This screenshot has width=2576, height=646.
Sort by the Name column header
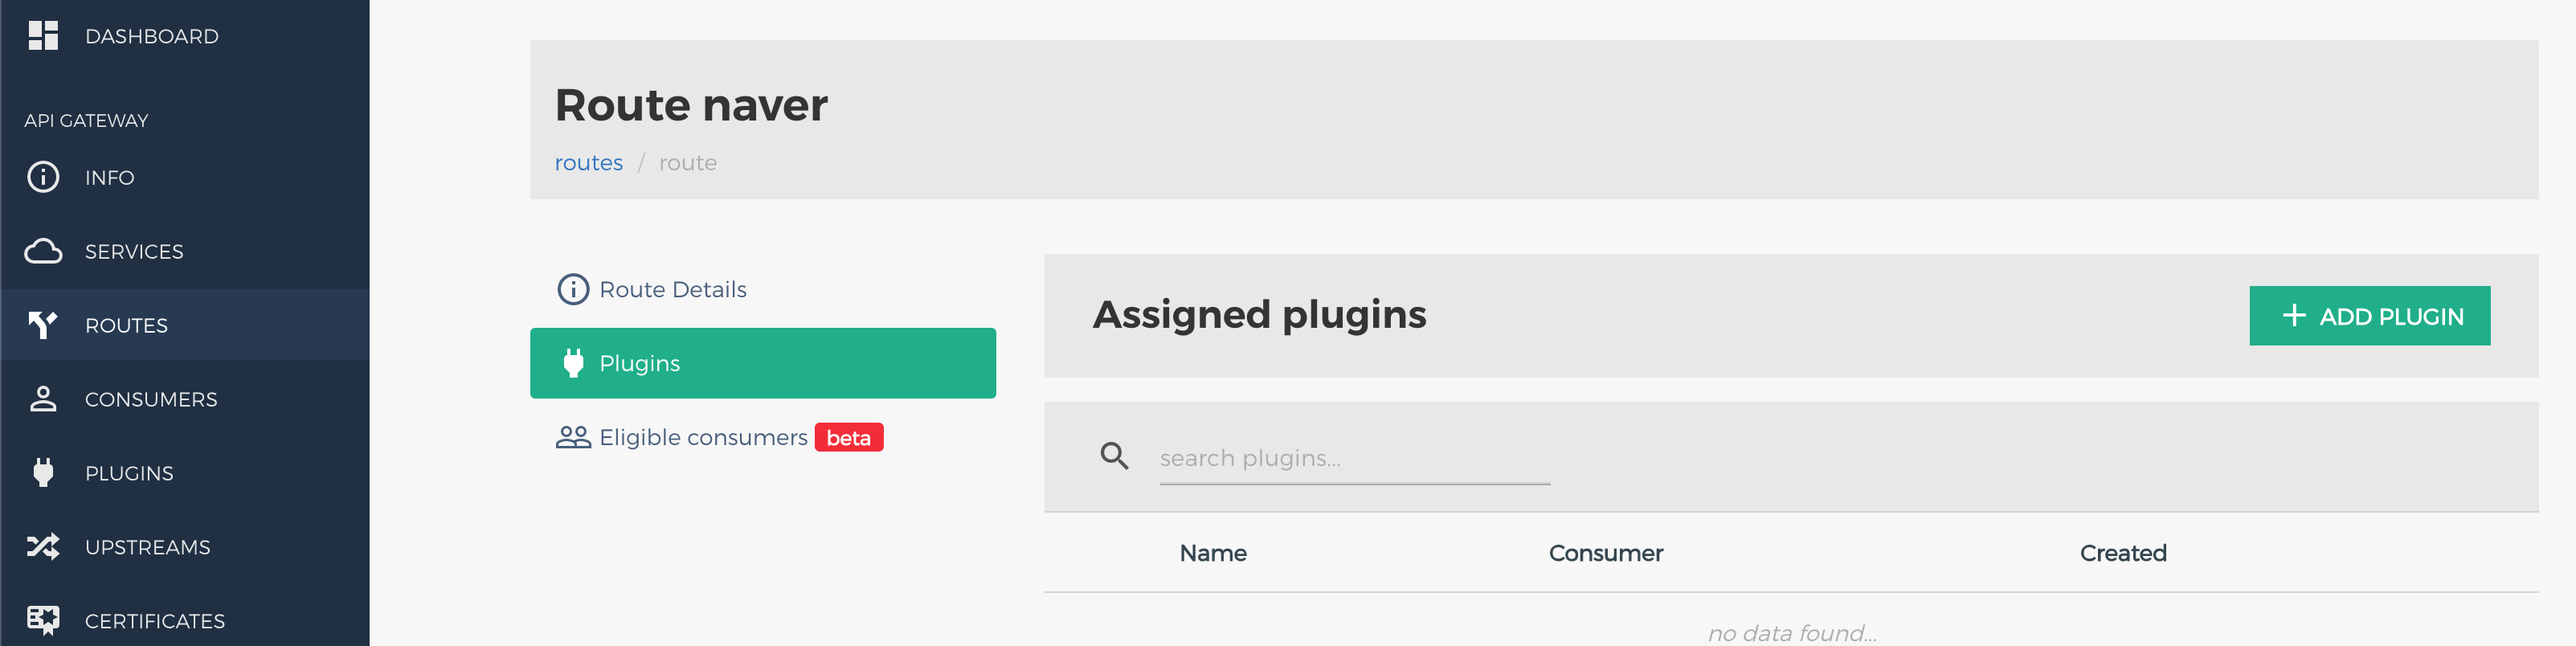[x=1212, y=553]
